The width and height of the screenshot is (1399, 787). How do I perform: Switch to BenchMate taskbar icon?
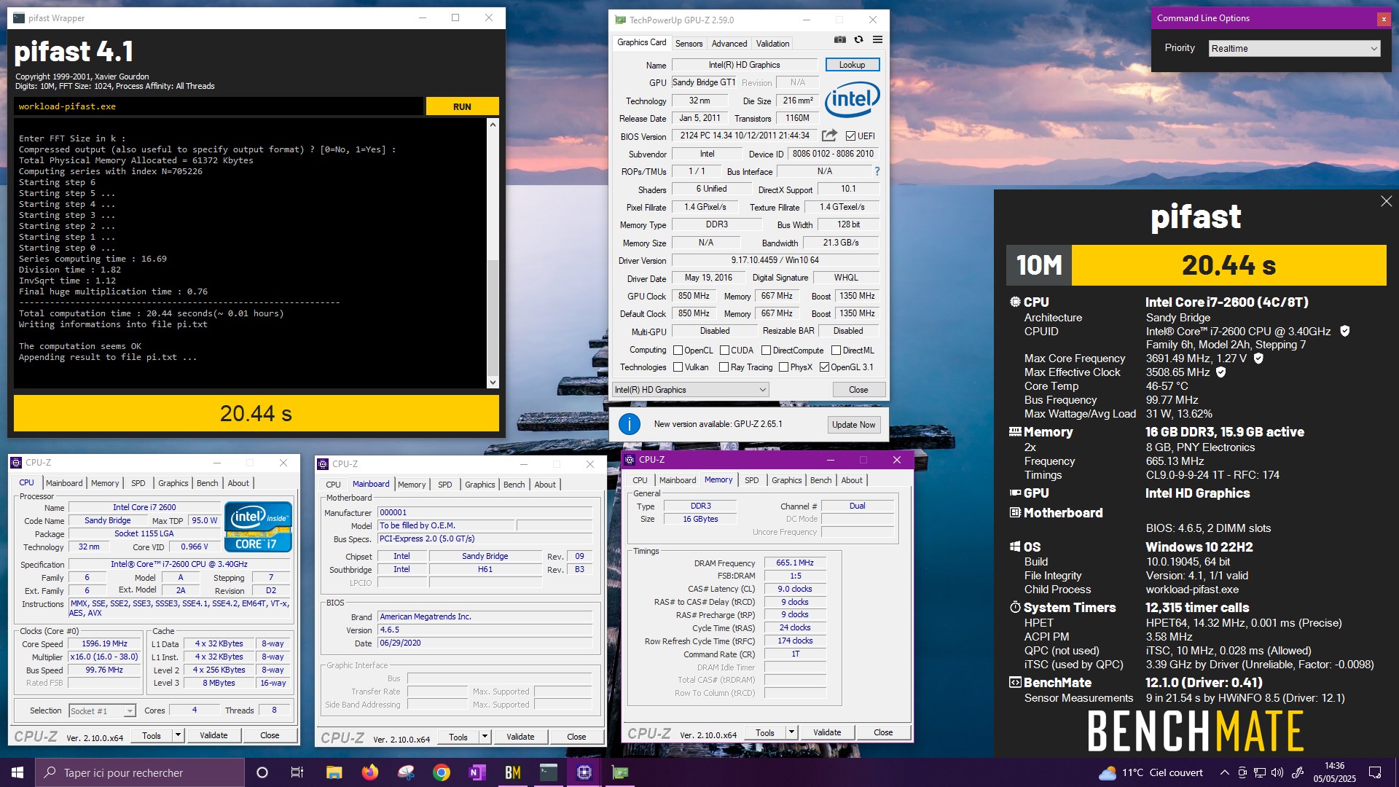click(513, 772)
